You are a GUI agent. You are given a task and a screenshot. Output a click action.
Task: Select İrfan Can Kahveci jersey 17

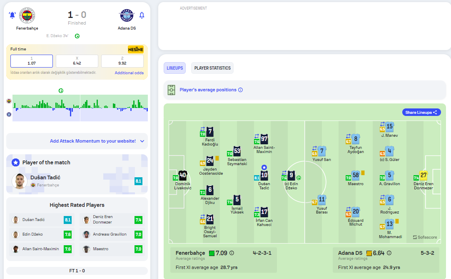click(264, 212)
